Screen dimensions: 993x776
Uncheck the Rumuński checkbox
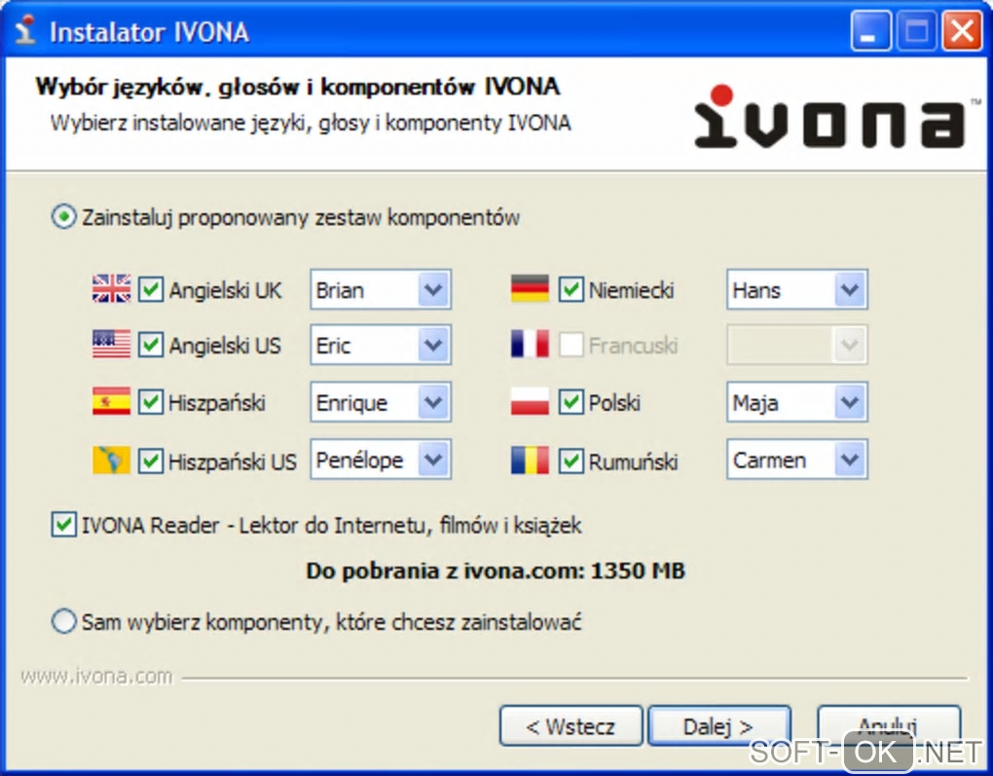(571, 462)
